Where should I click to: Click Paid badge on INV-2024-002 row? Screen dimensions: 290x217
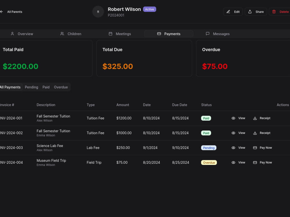(206, 133)
